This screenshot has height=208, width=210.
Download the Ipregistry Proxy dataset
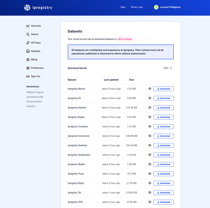(163, 174)
